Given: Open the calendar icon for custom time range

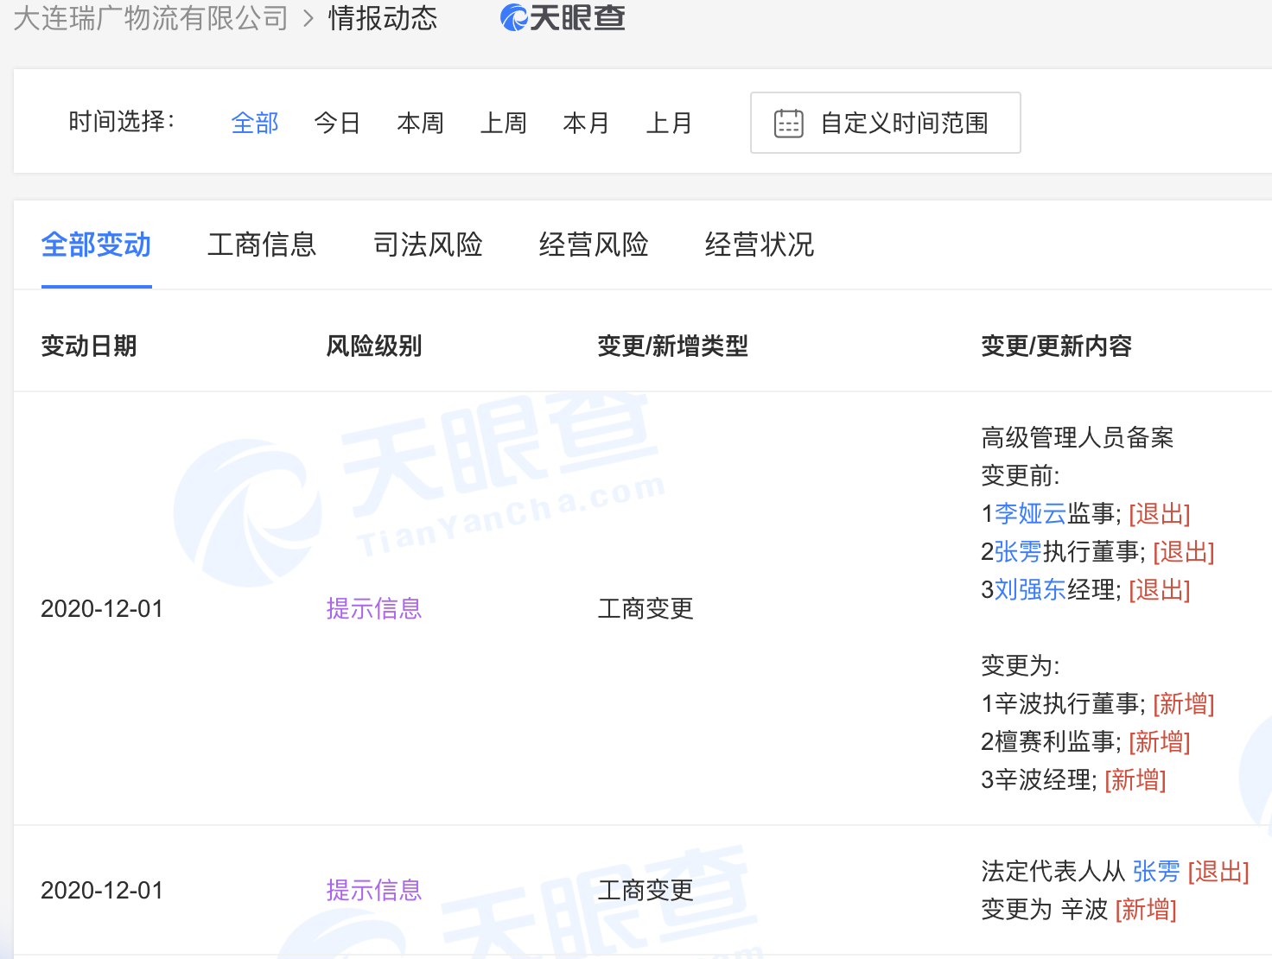Looking at the screenshot, I should 788,124.
